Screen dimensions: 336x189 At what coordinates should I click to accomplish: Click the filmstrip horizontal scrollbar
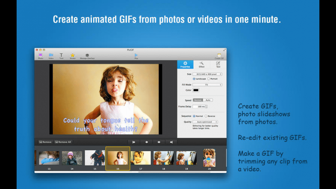(x=174, y=172)
